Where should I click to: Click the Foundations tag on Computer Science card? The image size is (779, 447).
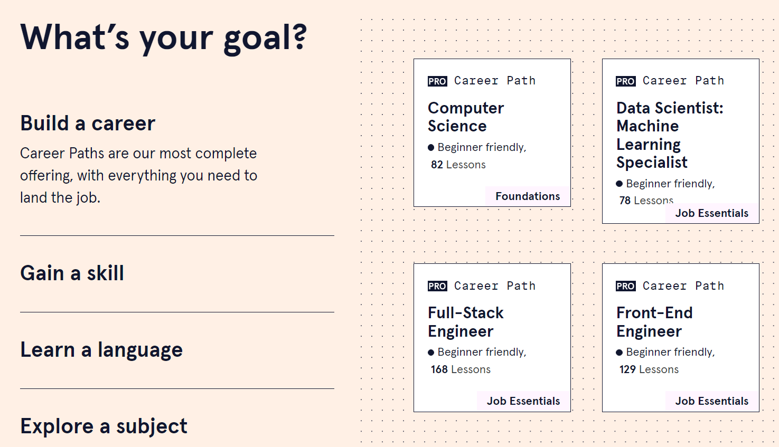tap(527, 196)
